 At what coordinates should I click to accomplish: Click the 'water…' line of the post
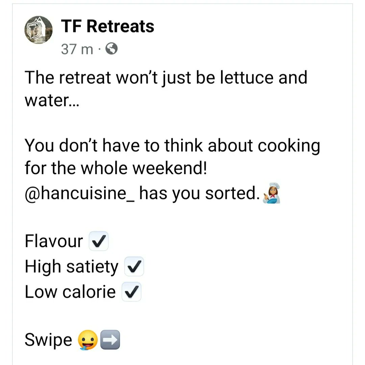[x=52, y=101]
